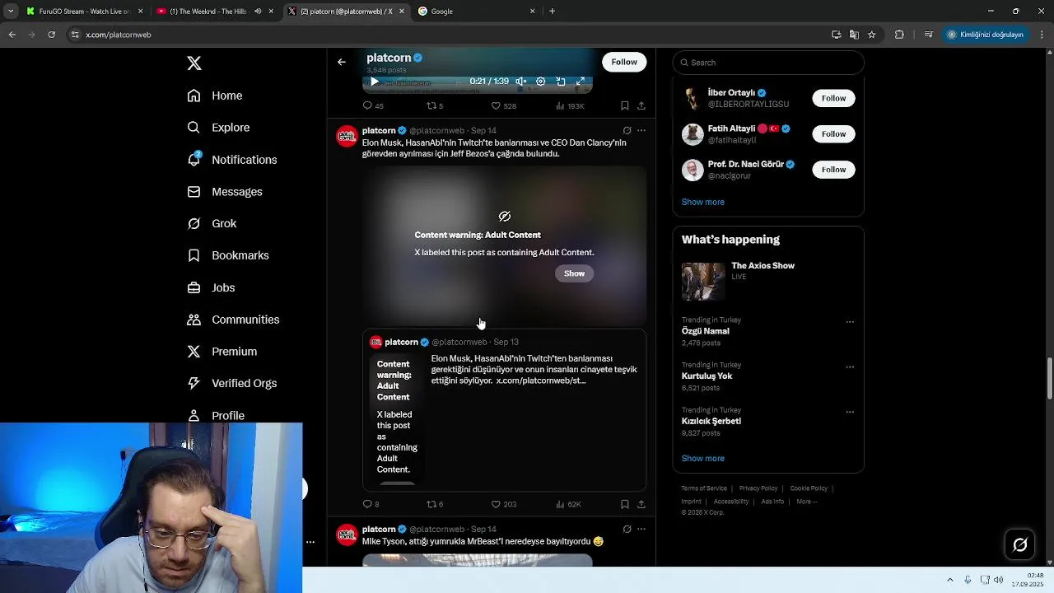Switch to Google tab

pyautogui.click(x=476, y=12)
